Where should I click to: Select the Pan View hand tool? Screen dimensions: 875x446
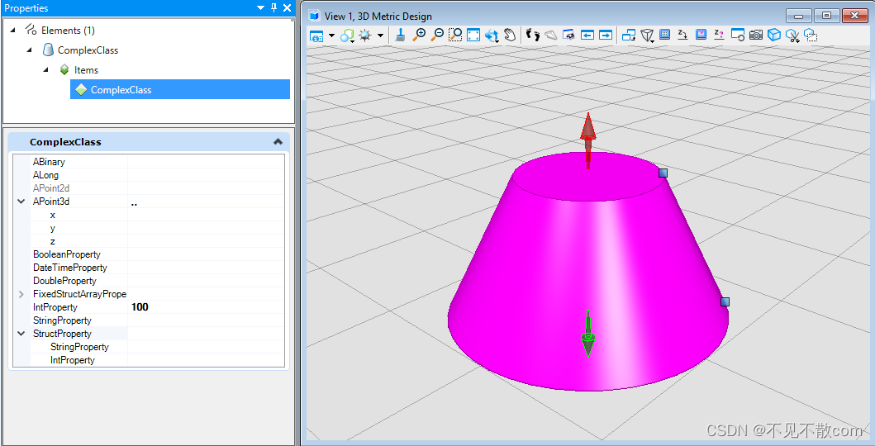tap(510, 36)
